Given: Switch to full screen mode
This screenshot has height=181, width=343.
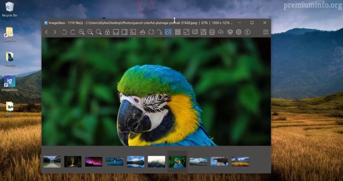Looking at the screenshot, I should [x=186, y=32].
